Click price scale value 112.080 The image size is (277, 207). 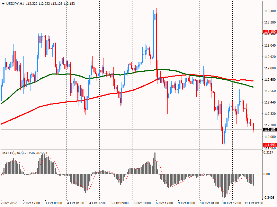click(x=270, y=137)
